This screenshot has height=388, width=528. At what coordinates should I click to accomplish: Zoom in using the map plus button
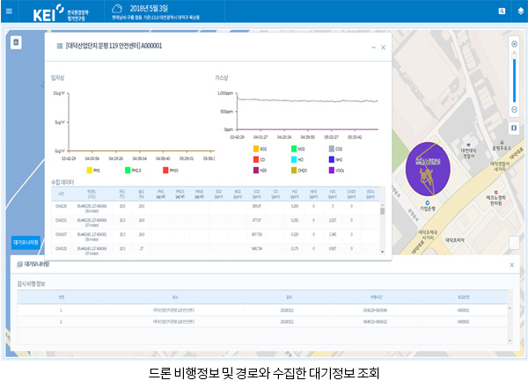click(x=514, y=43)
